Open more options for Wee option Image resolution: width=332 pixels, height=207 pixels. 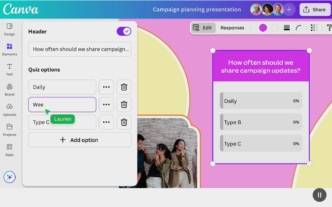[106, 104]
